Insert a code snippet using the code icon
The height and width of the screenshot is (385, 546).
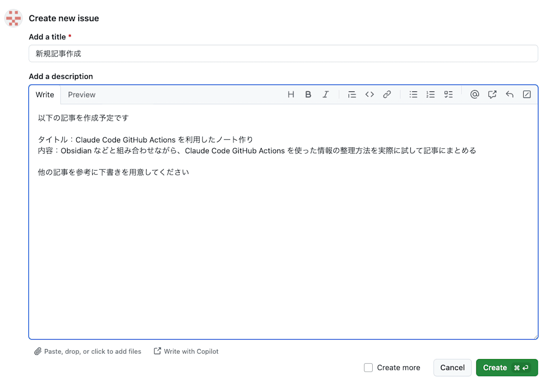coord(369,95)
